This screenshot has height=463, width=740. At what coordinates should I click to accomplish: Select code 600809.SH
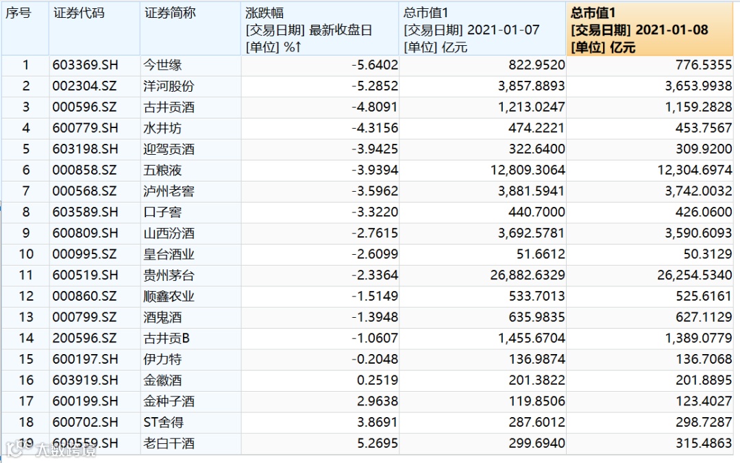(86, 233)
